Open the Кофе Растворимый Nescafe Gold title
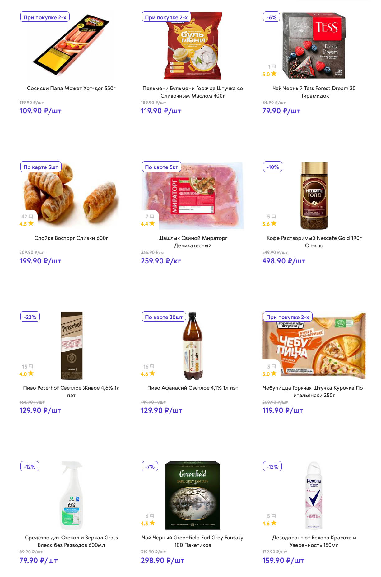The image size is (381, 577). (x=314, y=242)
